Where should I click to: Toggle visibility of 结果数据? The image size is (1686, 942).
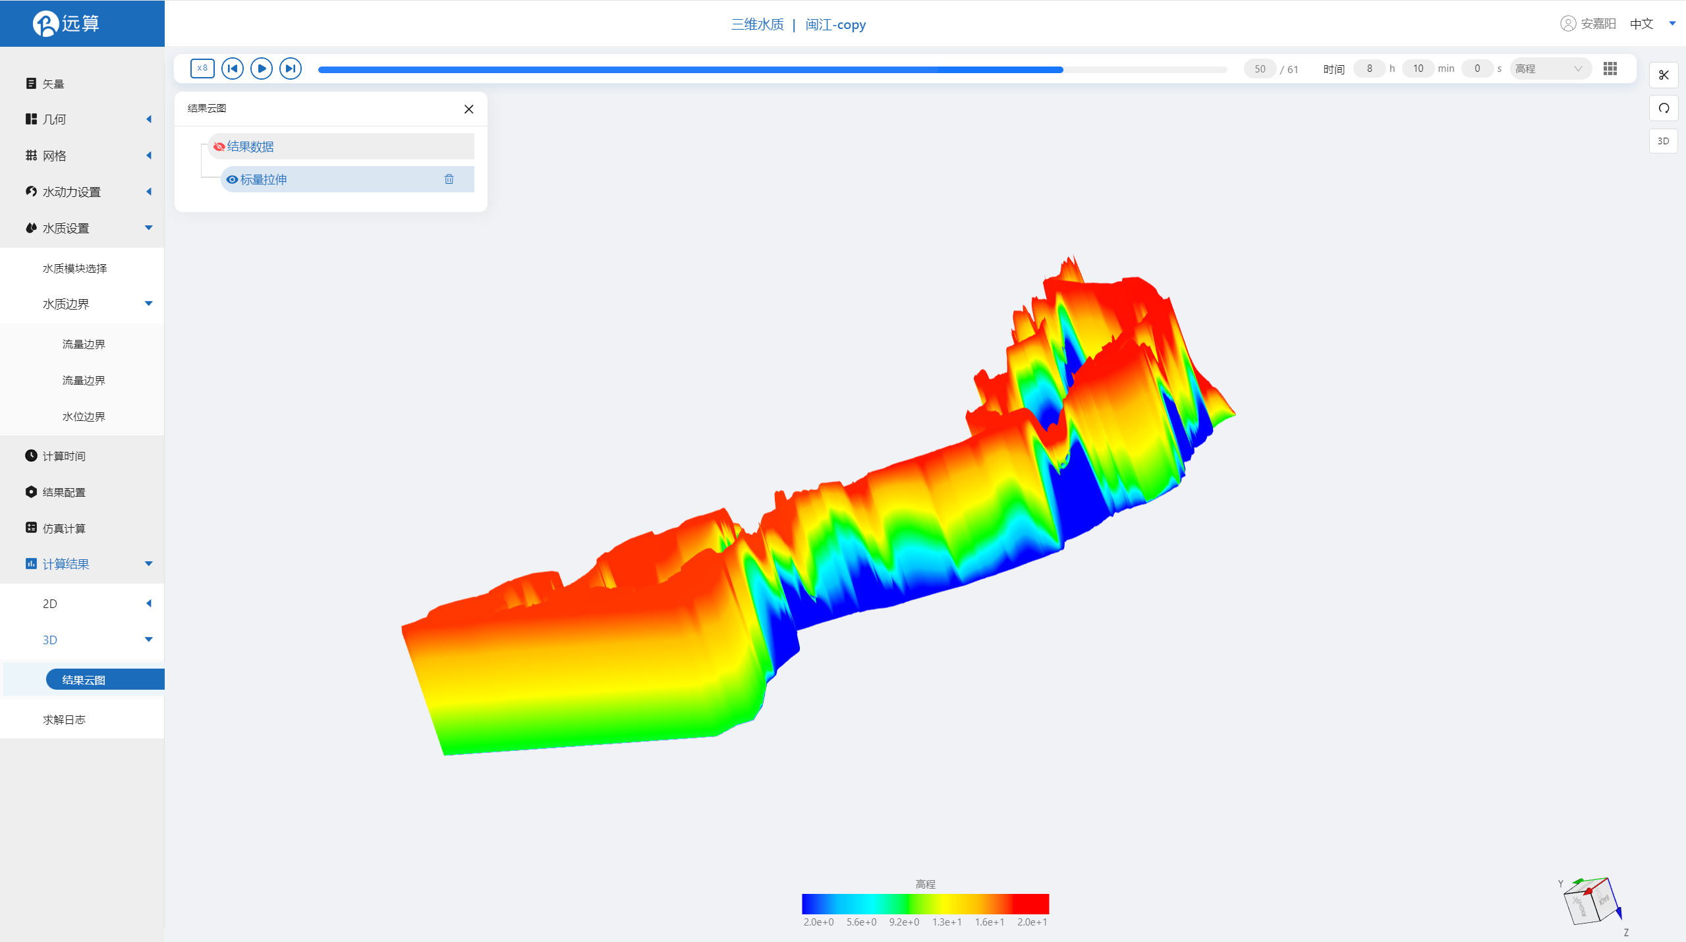tap(219, 146)
